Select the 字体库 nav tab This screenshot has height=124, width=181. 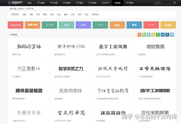coord(118,3)
